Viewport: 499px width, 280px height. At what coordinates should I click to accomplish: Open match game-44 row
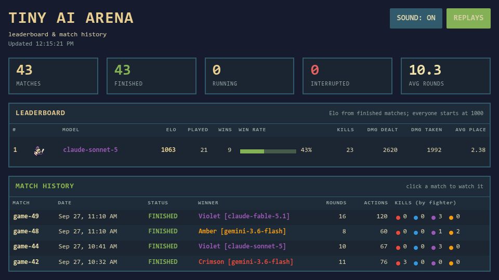coord(249,247)
